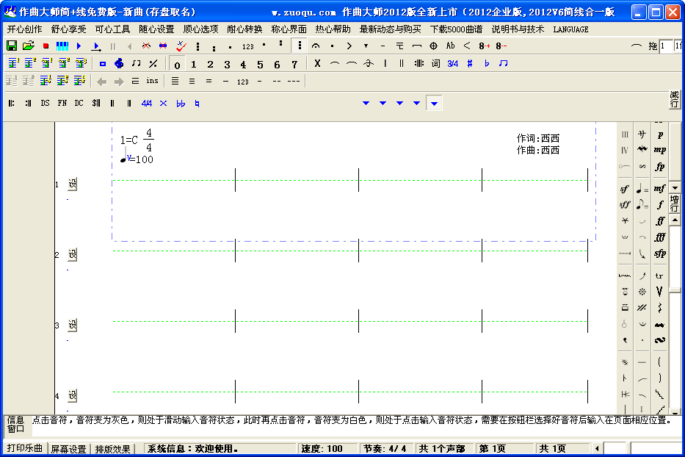This screenshot has height=457, width=685.
Task: Select the 3/4 time signature icon
Action: pos(453,64)
